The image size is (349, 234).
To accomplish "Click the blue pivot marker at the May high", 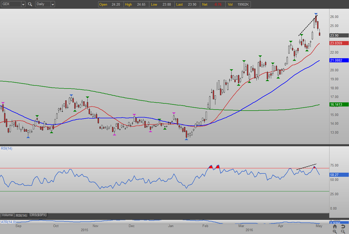I will click(316, 14).
